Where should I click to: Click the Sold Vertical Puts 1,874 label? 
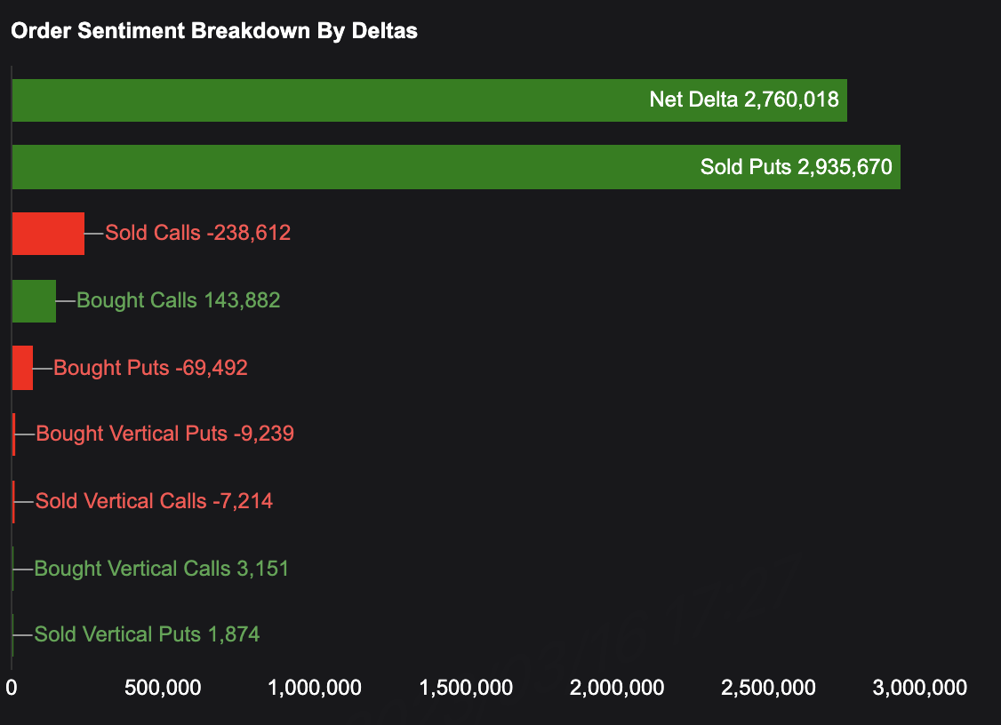click(147, 634)
